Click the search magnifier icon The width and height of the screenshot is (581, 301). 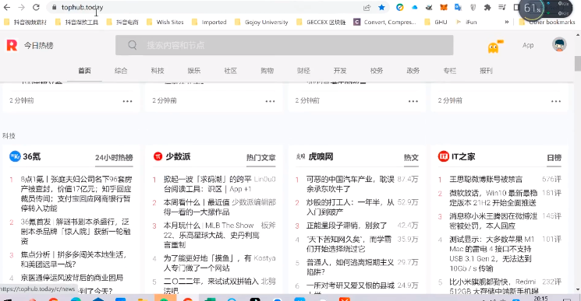(x=133, y=45)
